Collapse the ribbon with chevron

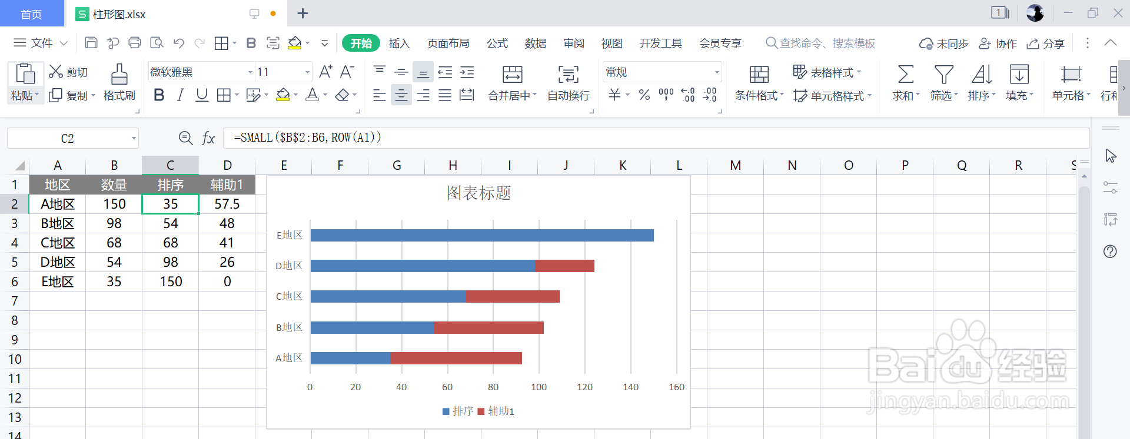coord(1110,43)
